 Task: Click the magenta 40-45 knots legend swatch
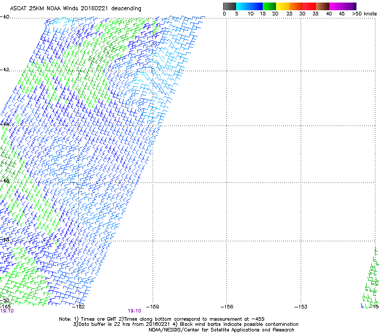(x=336, y=6)
